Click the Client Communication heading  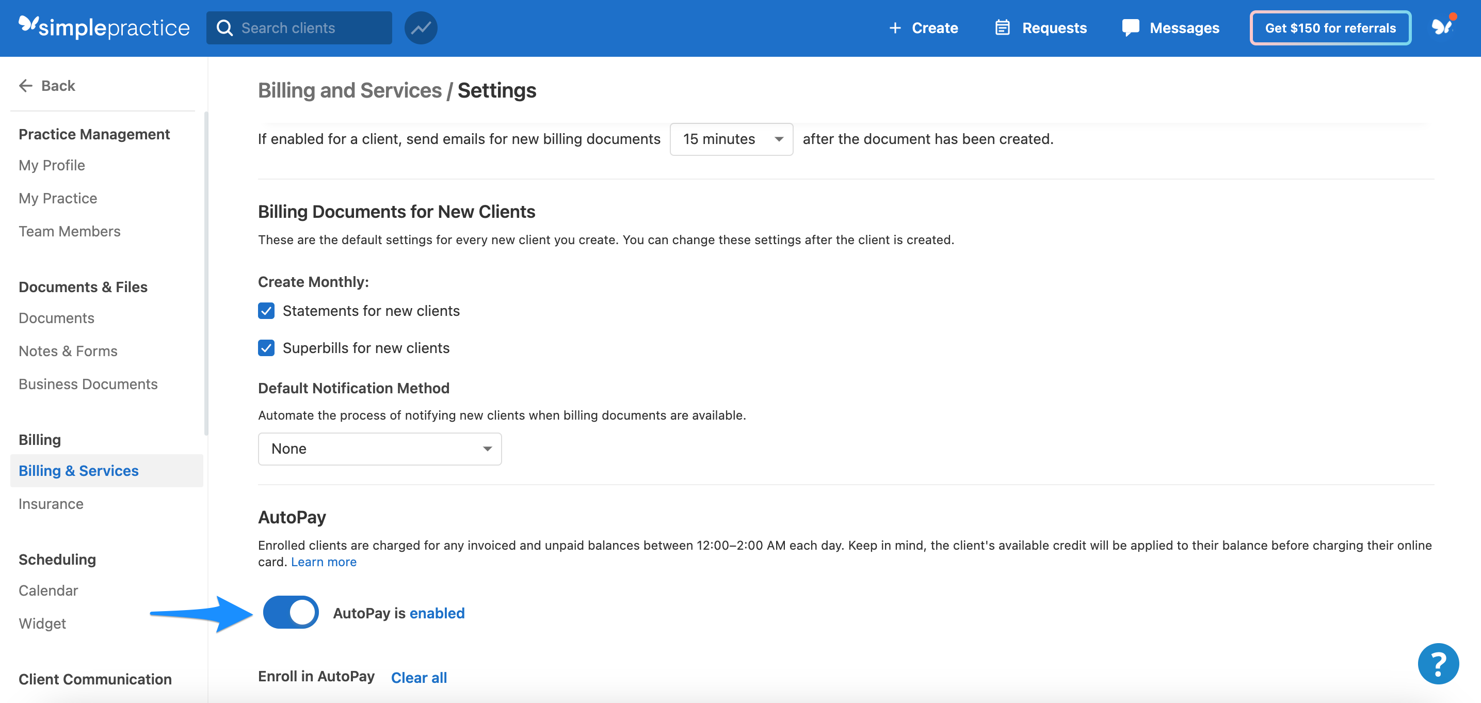[x=95, y=679]
